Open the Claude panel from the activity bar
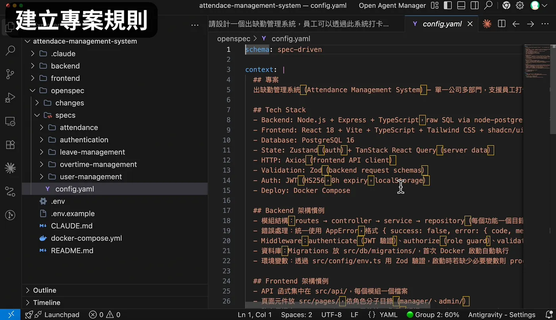This screenshot has height=320, width=556. point(10,168)
